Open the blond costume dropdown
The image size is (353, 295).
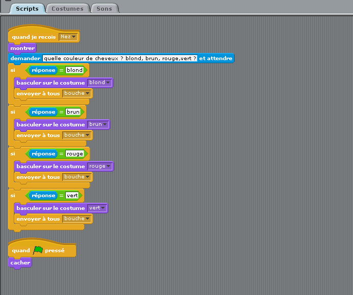[x=99, y=83]
